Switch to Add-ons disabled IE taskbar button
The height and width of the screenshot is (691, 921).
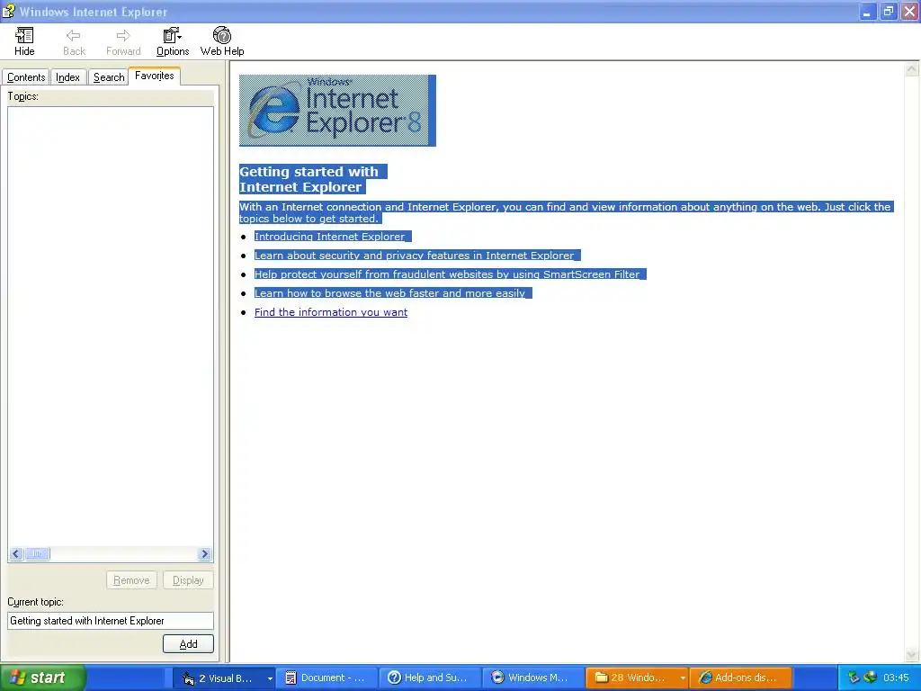point(740,678)
